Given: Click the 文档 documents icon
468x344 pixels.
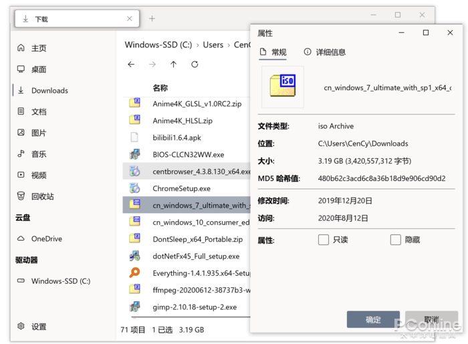Looking at the screenshot, I should [x=21, y=112].
